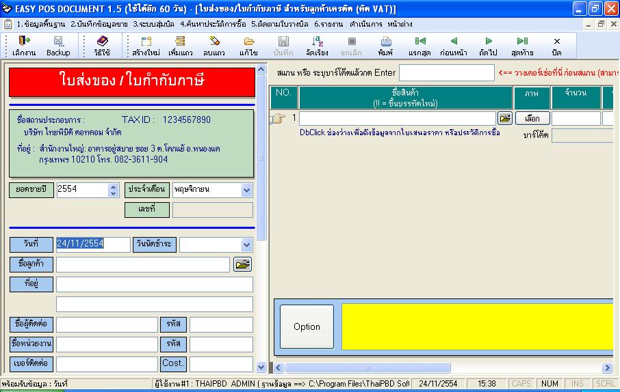Open menu 1.ข้อมูลพื้นฐาน

tap(41, 24)
